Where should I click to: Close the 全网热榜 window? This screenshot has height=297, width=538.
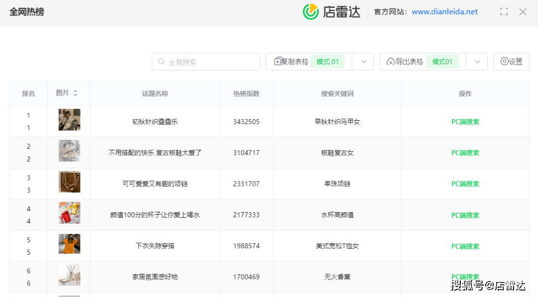coord(523,12)
